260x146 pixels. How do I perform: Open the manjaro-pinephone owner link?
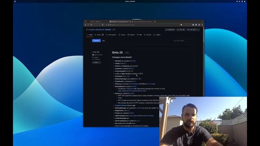96,30
